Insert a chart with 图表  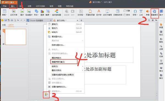point(42,13)
